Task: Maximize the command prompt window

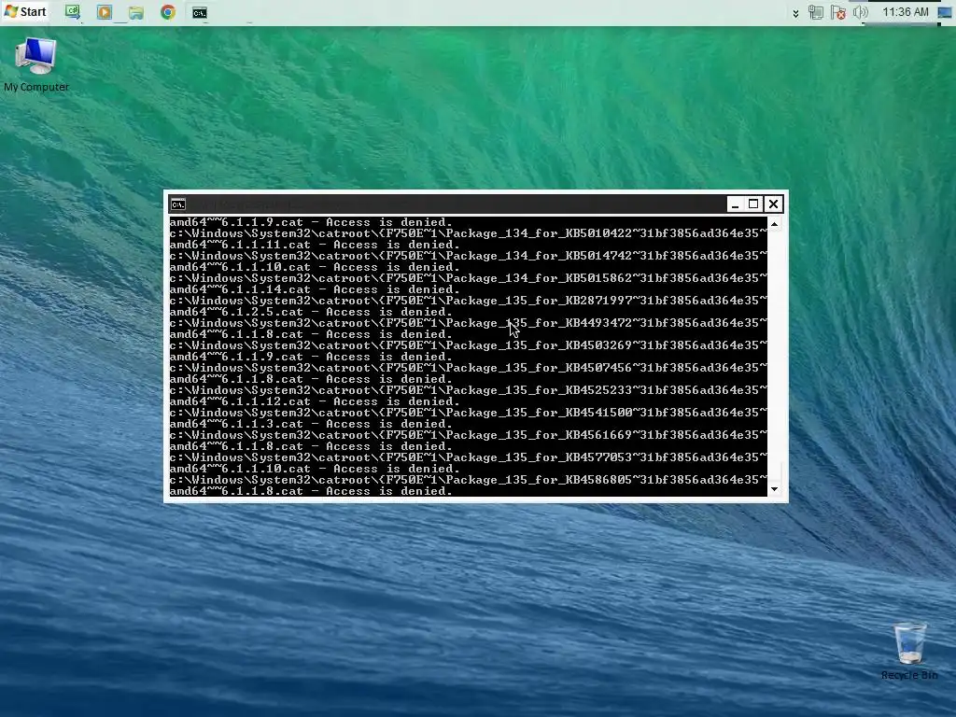Action: tap(753, 204)
